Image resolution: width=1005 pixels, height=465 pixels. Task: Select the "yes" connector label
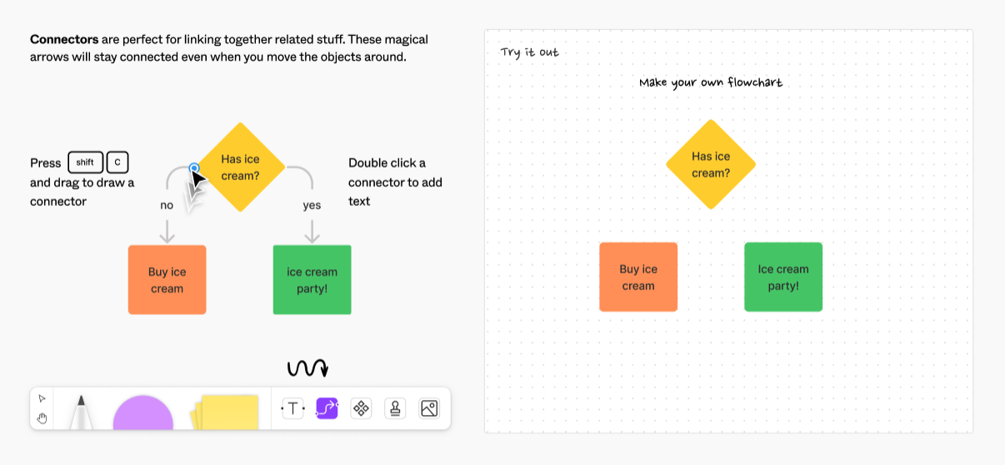point(312,205)
